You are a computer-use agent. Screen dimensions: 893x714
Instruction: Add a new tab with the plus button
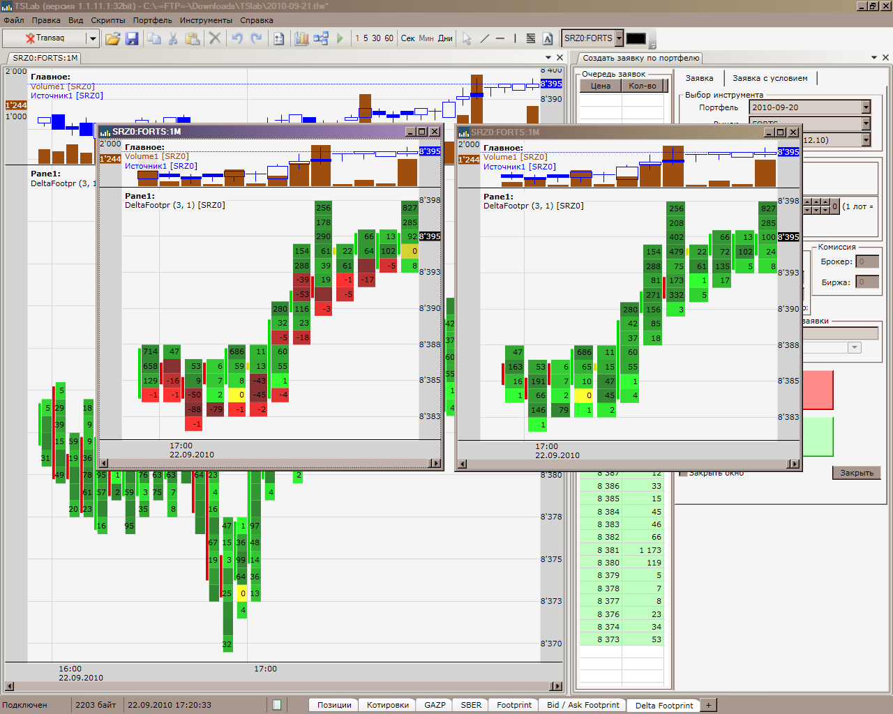[708, 705]
